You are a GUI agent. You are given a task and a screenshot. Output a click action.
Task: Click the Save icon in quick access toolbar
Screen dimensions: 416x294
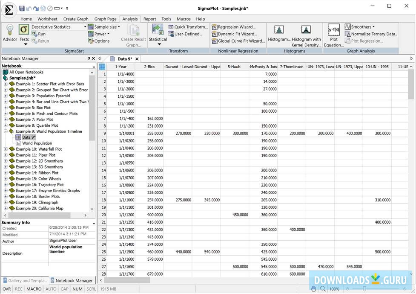22,8
